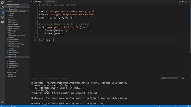Click sync changes icon in status bar
The height and width of the screenshot is (107, 191).
pyautogui.click(x=9, y=106)
